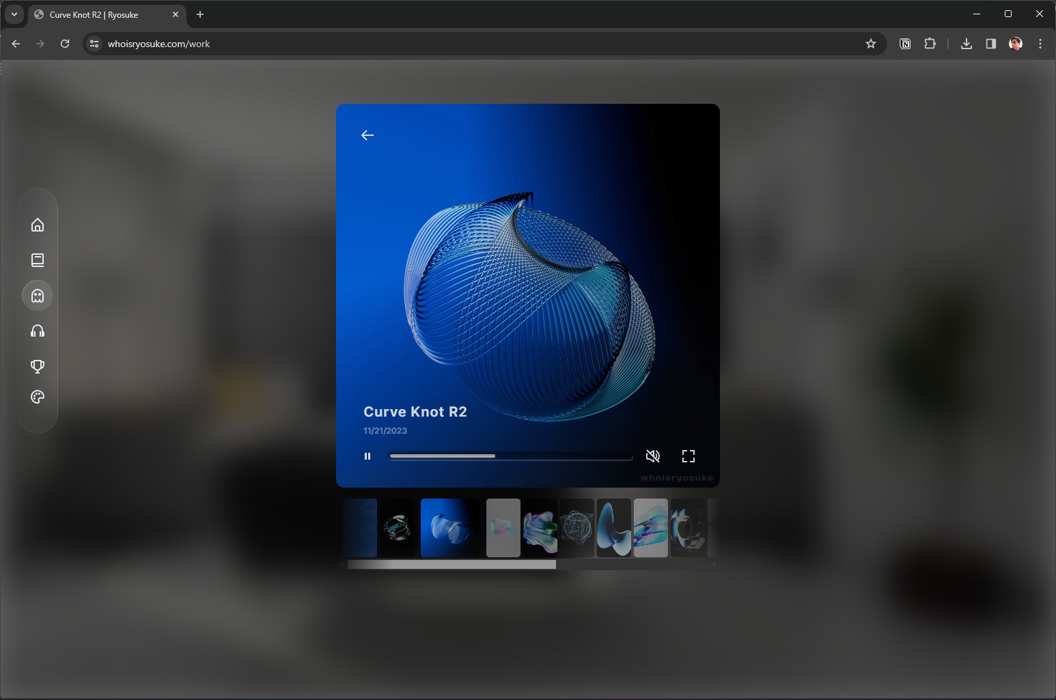Seek along the video progress bar
This screenshot has height=700, width=1056.
click(510, 456)
